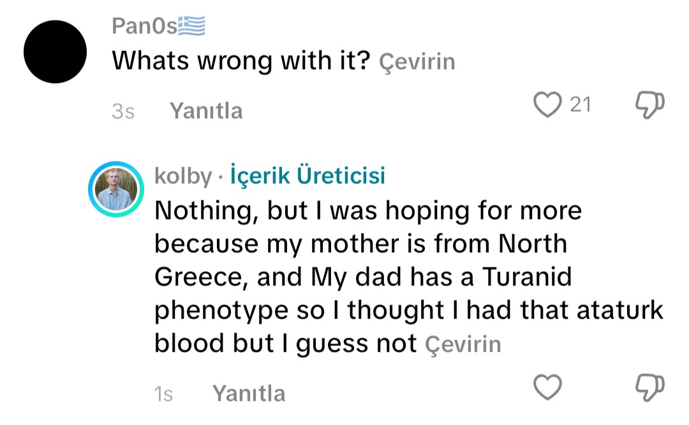
Task: Click the "Whats wrong with it?" comment text
Action: click(241, 61)
